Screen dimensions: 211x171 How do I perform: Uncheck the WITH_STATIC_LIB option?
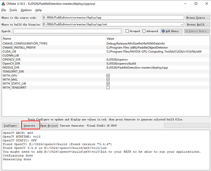pos(108,84)
